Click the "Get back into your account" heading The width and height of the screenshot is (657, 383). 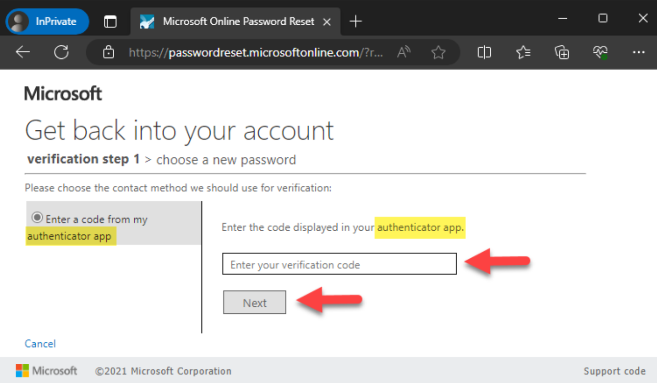click(x=180, y=130)
